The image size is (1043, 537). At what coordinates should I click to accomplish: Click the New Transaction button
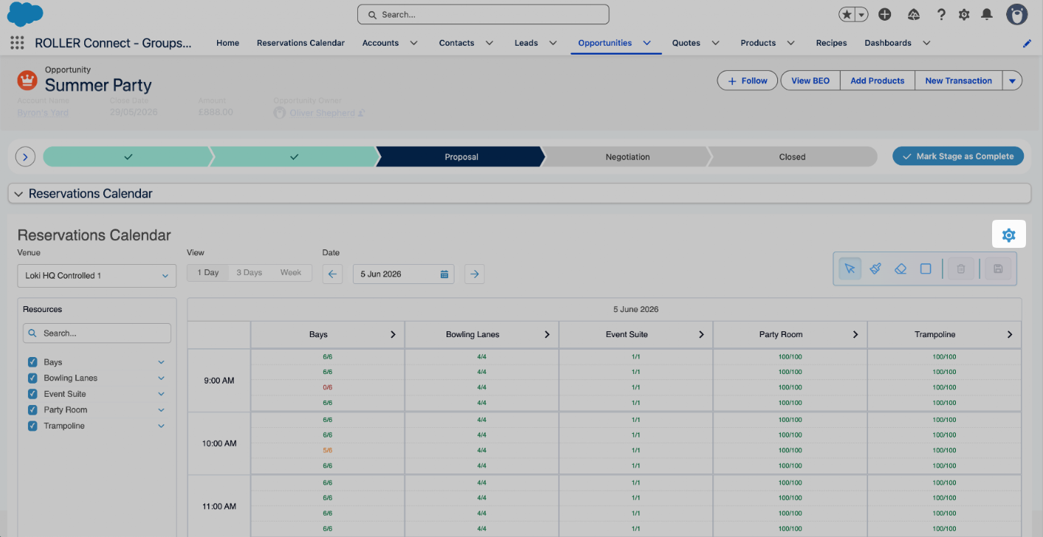[959, 81]
